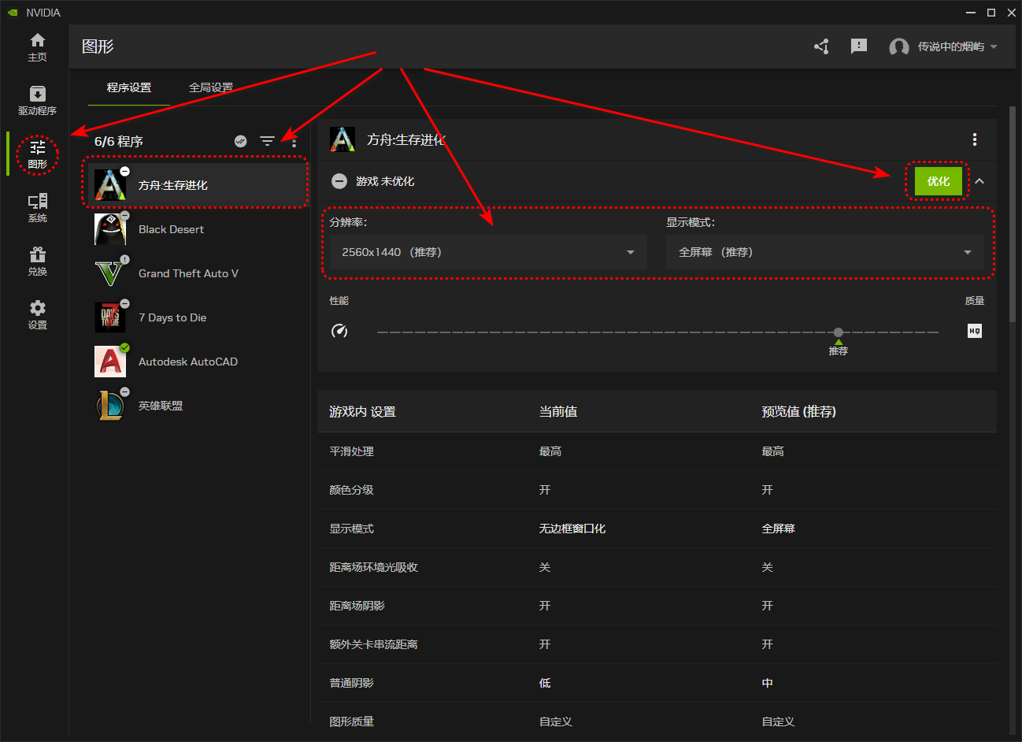The height and width of the screenshot is (742, 1022).
Task: Click the 颜色分级 setting row
Action: point(657,490)
